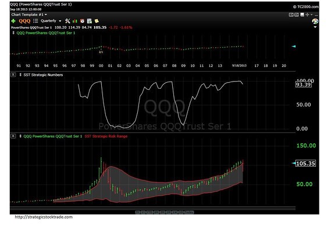Click the SST Strategic Numbers label
The image size is (331, 232).
coord(43,75)
